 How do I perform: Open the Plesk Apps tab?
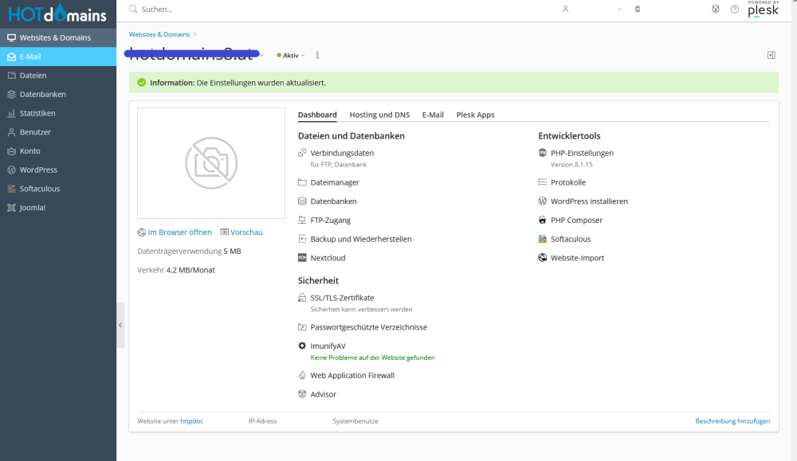475,115
